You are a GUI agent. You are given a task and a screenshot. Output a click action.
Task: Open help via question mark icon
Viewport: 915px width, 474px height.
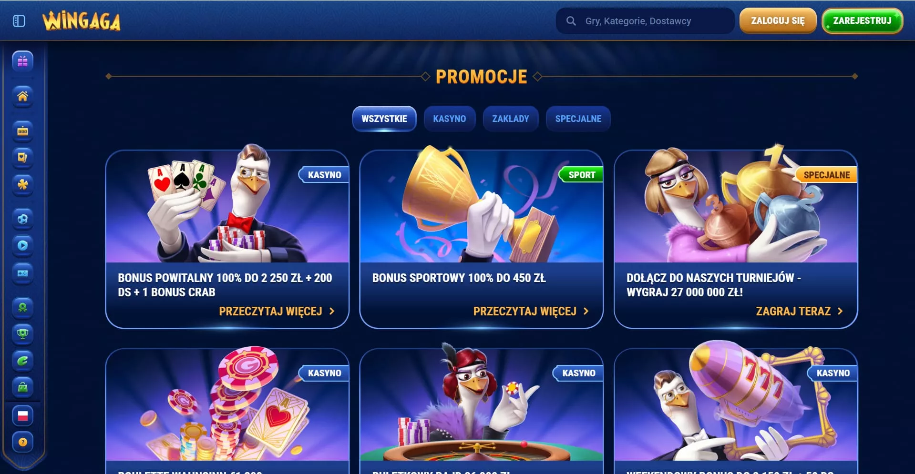22,442
